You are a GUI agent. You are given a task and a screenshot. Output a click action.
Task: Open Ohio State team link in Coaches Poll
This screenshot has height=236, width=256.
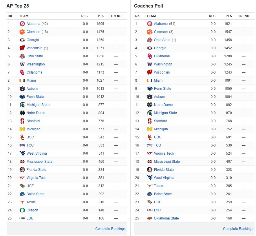click(x=162, y=40)
